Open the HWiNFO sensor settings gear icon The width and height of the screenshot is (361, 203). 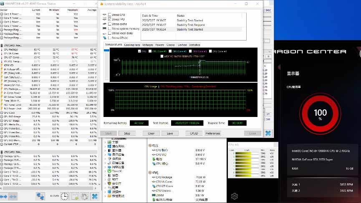coord(84,196)
